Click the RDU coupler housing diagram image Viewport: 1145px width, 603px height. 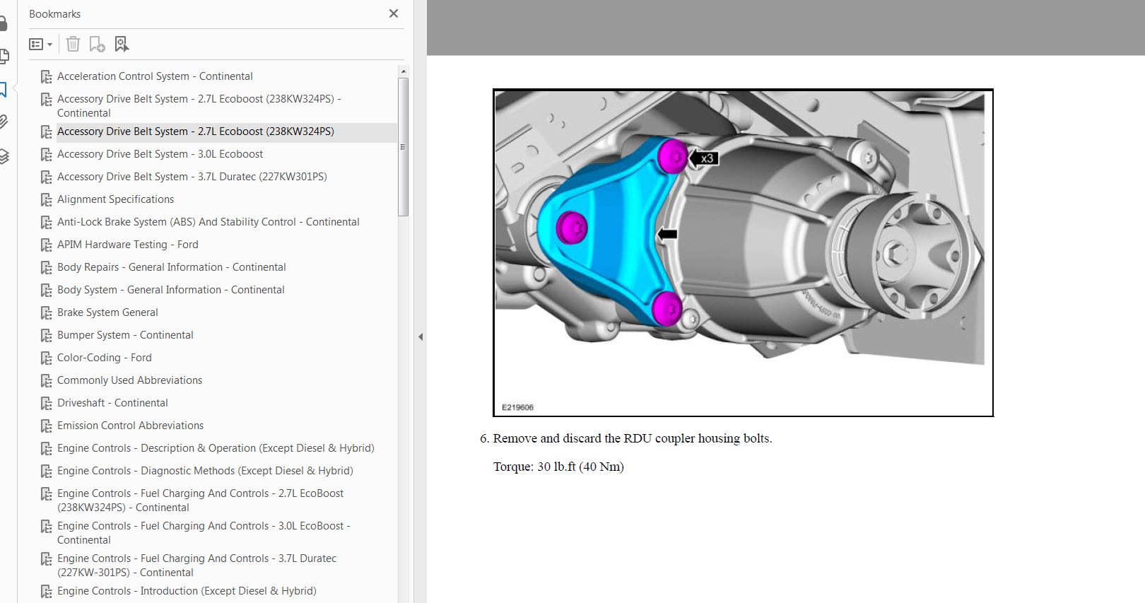coord(742,252)
